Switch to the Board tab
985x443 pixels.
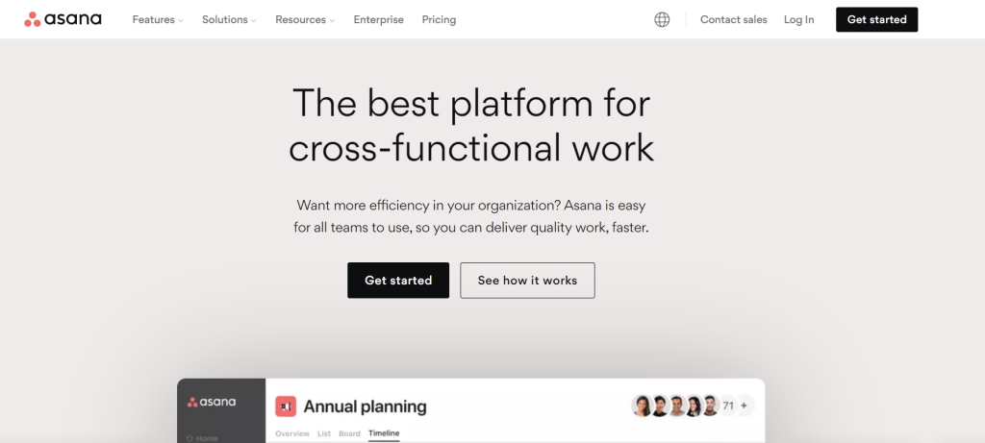click(x=349, y=433)
